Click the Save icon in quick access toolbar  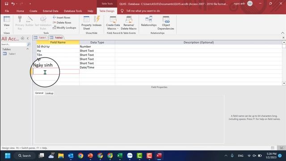(6, 4)
